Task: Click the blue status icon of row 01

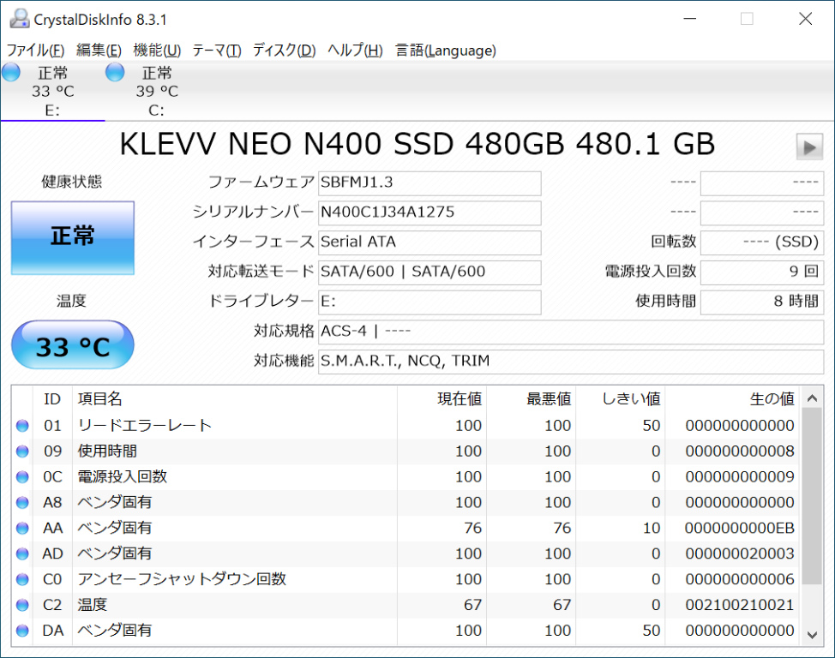Action: (22, 426)
